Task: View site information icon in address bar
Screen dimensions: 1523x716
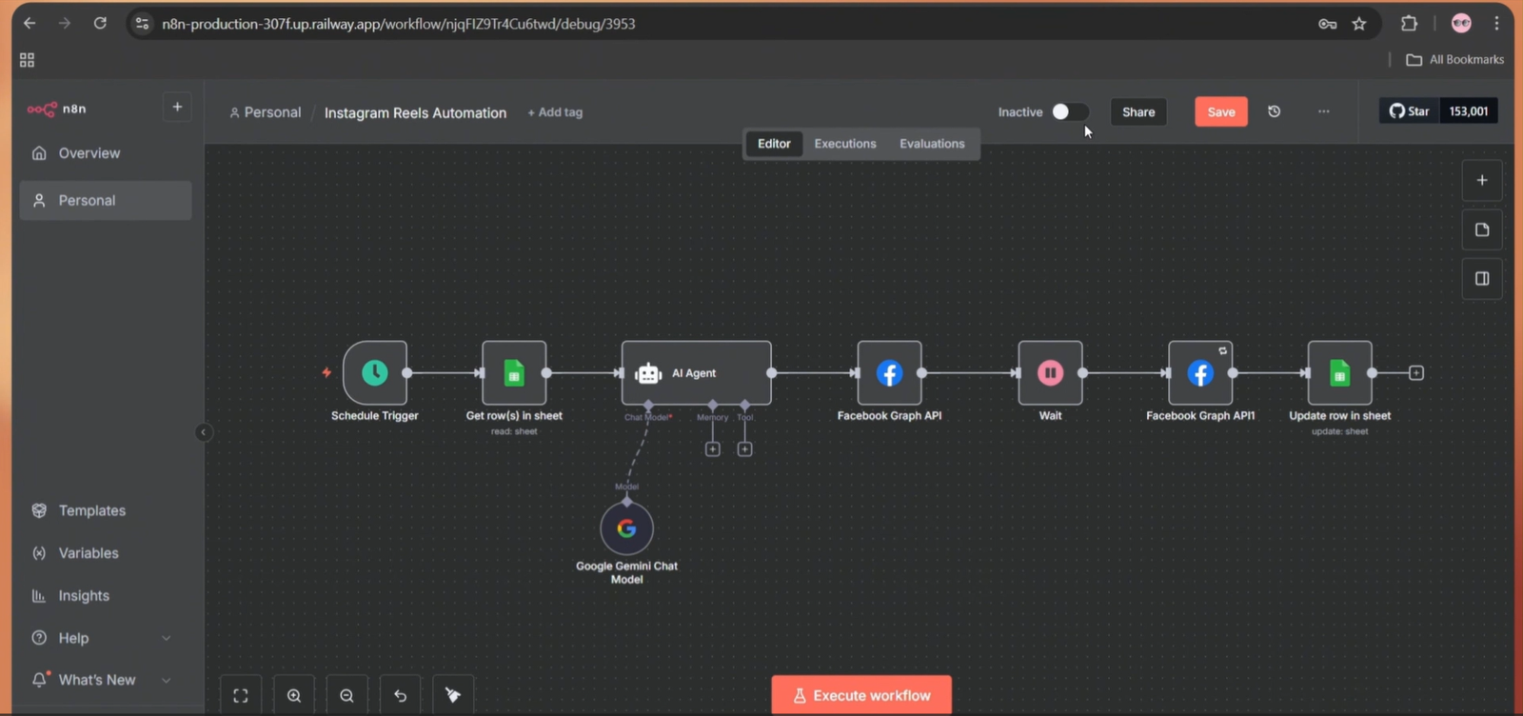Action: [143, 24]
